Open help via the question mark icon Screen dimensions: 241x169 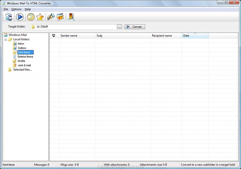(31, 17)
